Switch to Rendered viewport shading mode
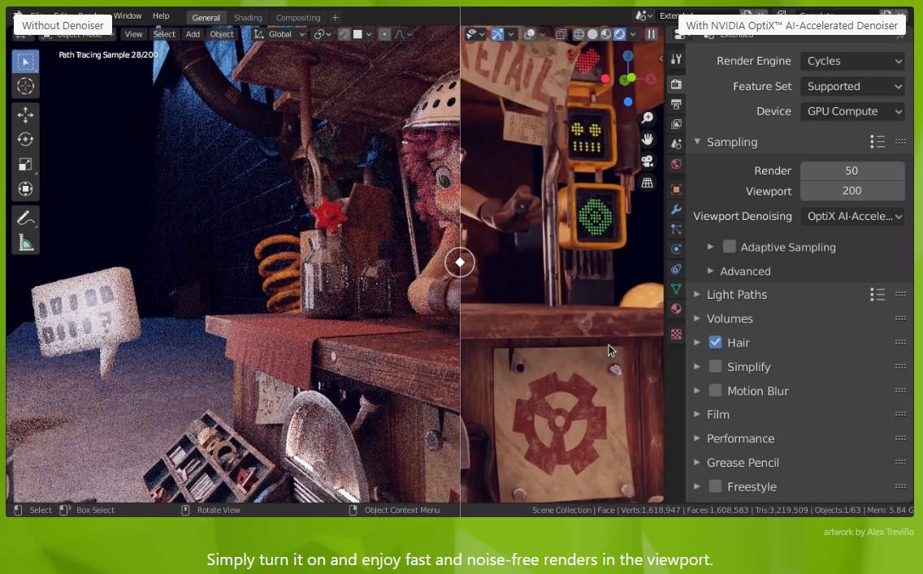923x574 pixels. tap(620, 34)
